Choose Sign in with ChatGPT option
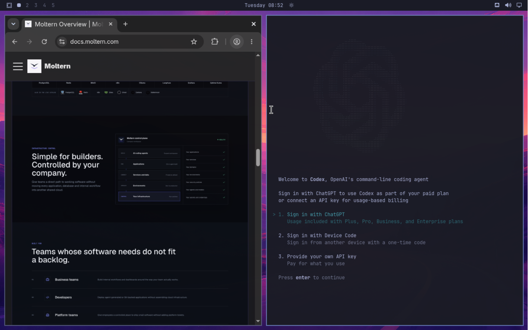 pyautogui.click(x=316, y=214)
